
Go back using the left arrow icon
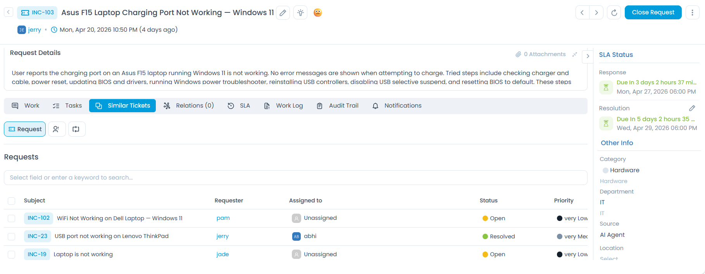pos(9,12)
